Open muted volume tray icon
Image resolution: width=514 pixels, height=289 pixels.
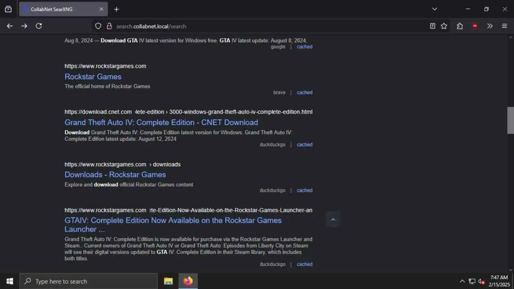[x=481, y=281]
